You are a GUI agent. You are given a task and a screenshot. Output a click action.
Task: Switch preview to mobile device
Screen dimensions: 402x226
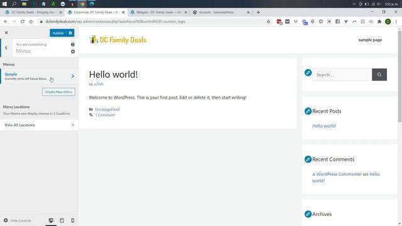[x=73, y=220]
